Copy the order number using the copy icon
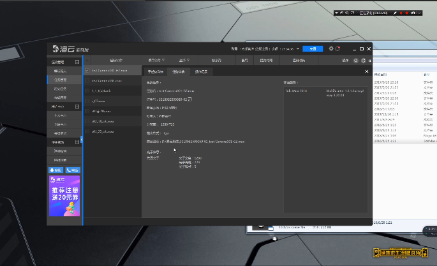Viewport: 437px width, 266px height. [190, 99]
